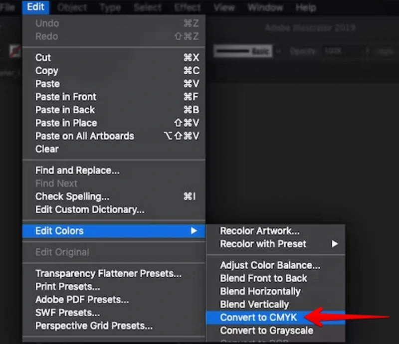This screenshot has height=344, width=399.
Task: Choose Cut from the Edit menu
Action: click(x=43, y=58)
